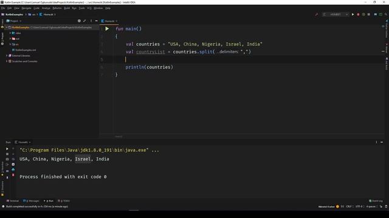This screenshot has height=218, width=389.
Task: Click the trash icon in Run panel
Action: (13, 175)
